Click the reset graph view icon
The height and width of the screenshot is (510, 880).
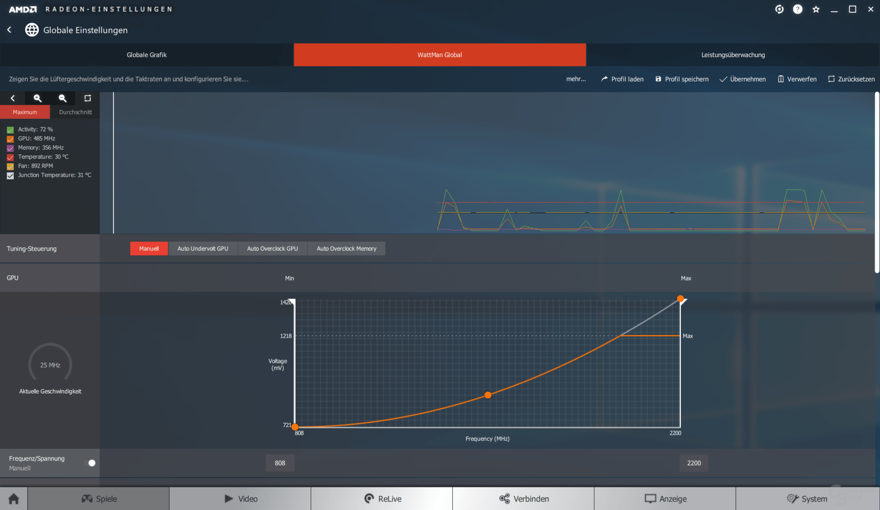tap(87, 98)
